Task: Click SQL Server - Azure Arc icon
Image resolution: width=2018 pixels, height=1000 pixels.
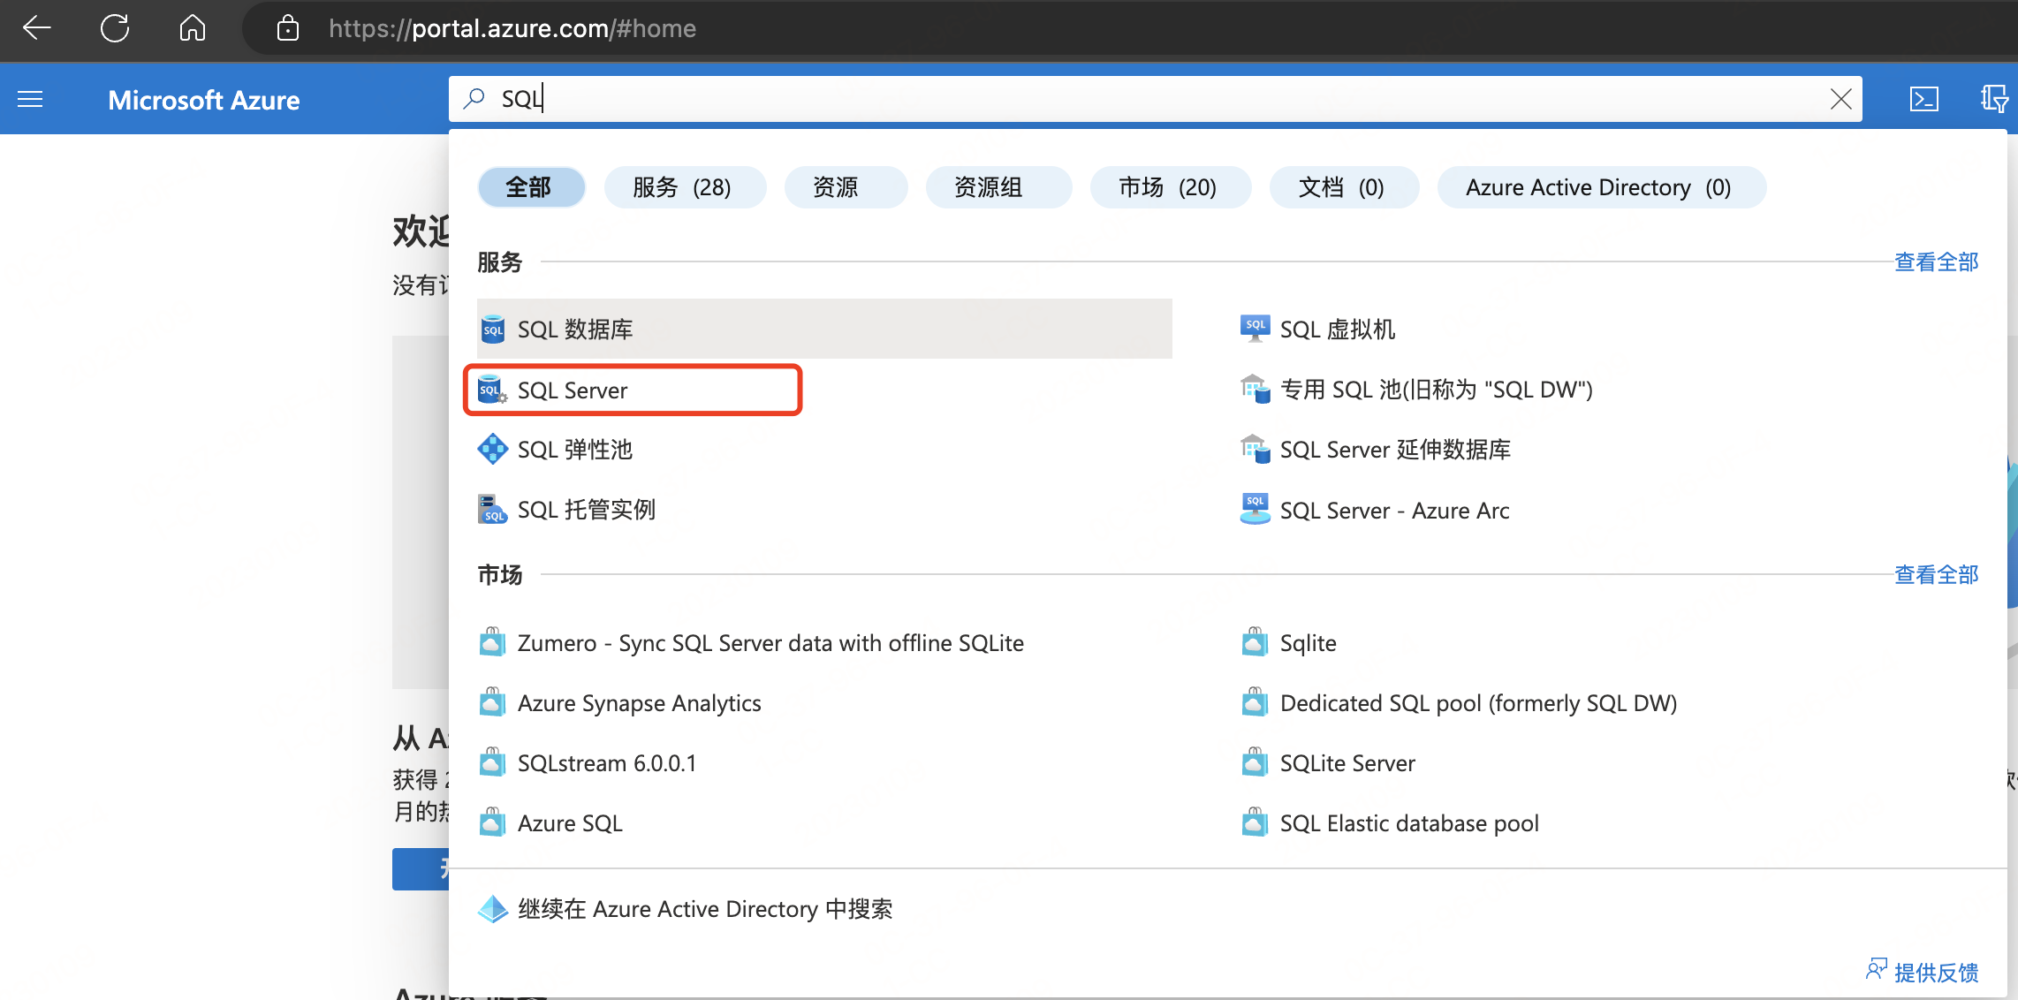Action: 1255,510
